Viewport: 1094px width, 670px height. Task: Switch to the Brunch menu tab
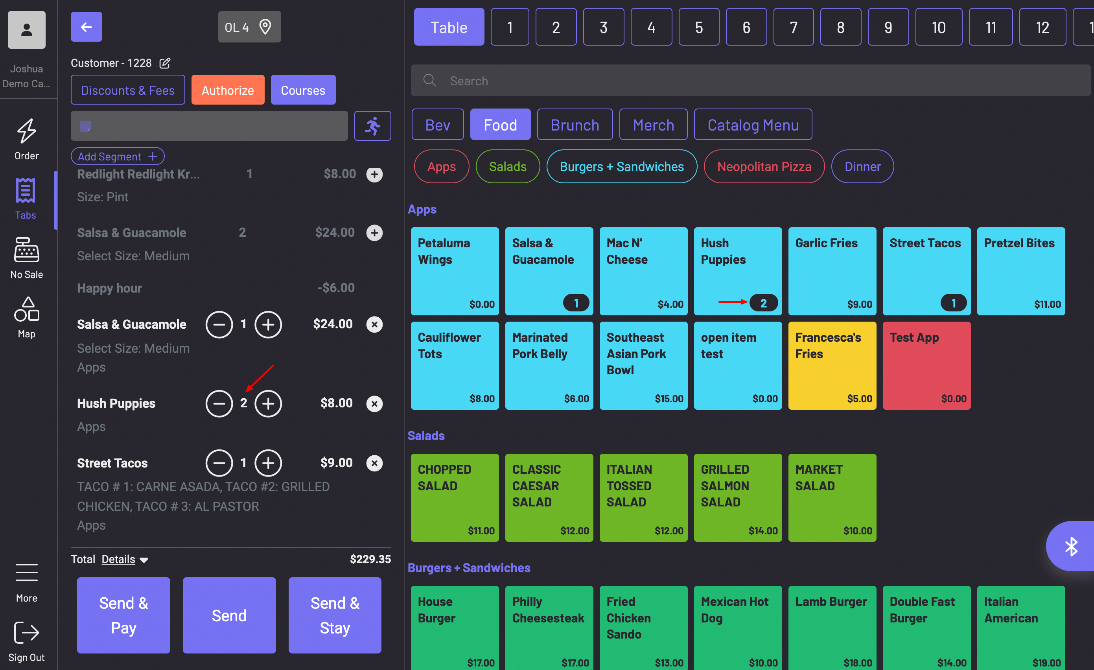[x=575, y=125]
